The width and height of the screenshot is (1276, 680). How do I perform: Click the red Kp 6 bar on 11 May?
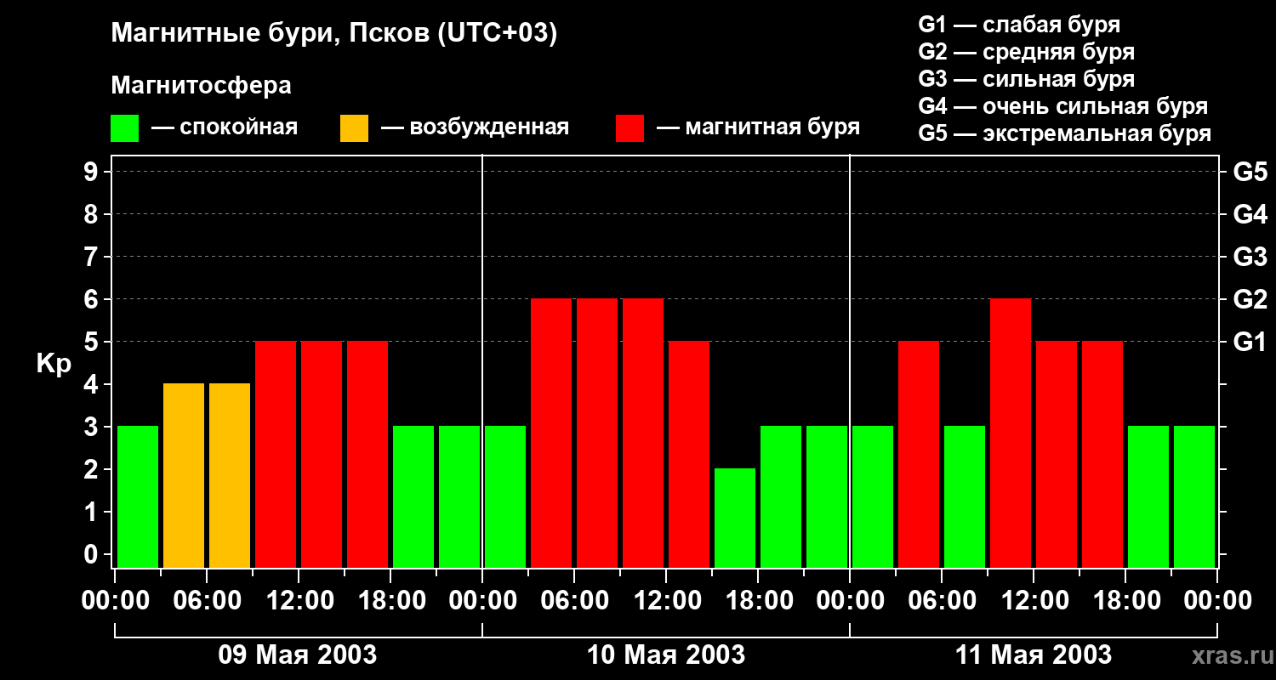[x=1011, y=433]
